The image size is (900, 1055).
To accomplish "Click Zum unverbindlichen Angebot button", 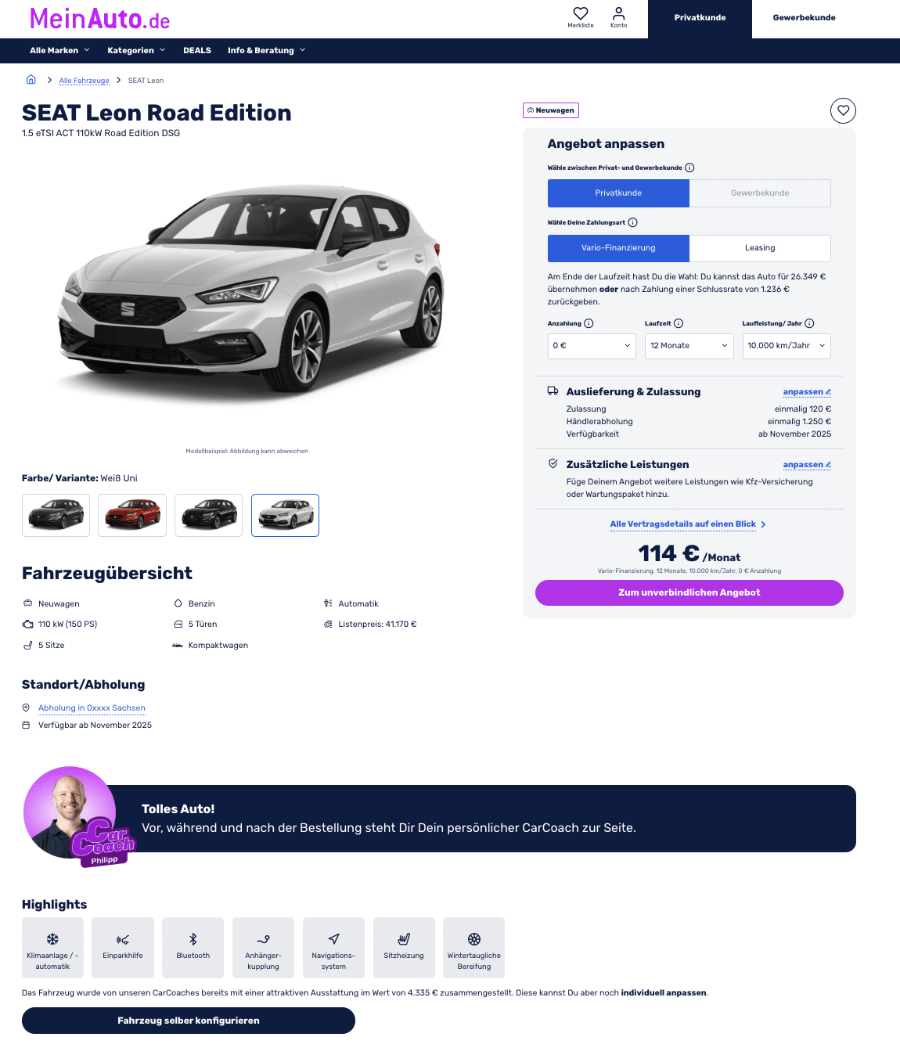I will click(689, 592).
